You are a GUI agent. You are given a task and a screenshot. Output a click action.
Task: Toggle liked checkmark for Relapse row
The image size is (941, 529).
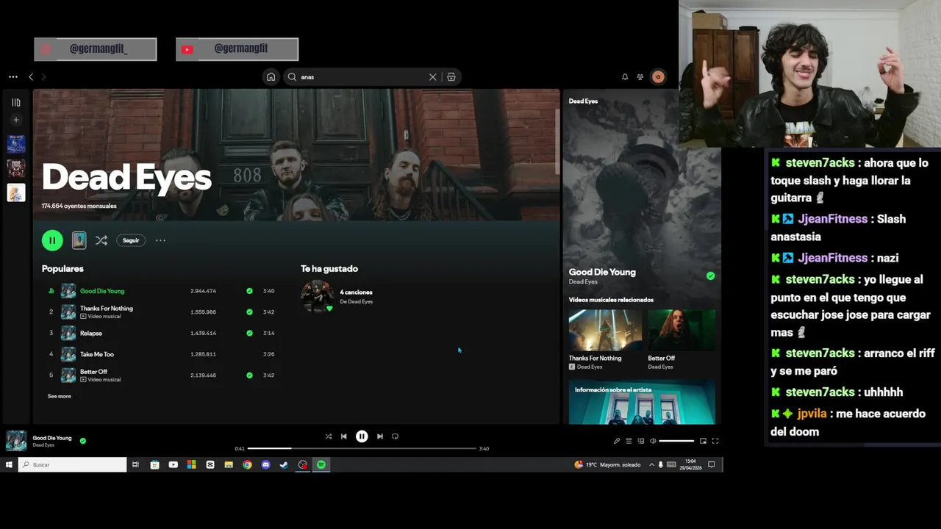click(249, 333)
